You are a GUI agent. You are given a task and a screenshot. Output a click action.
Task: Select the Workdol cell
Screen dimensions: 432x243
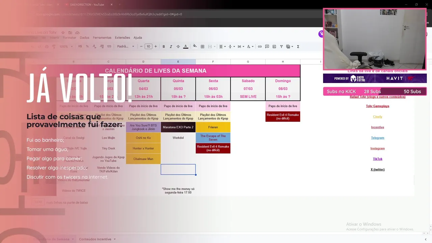pyautogui.click(x=178, y=138)
